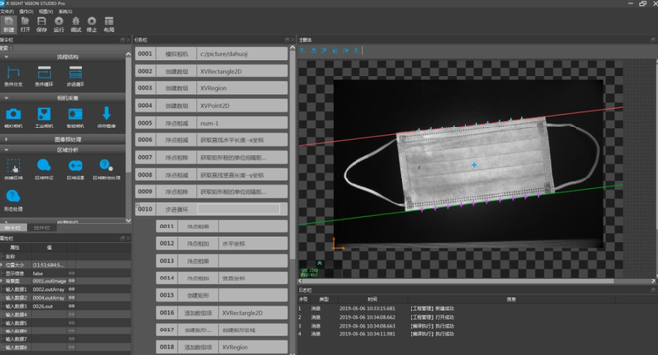
Task: Expand the 图像预处理 collapsed section
Action: tap(6, 139)
